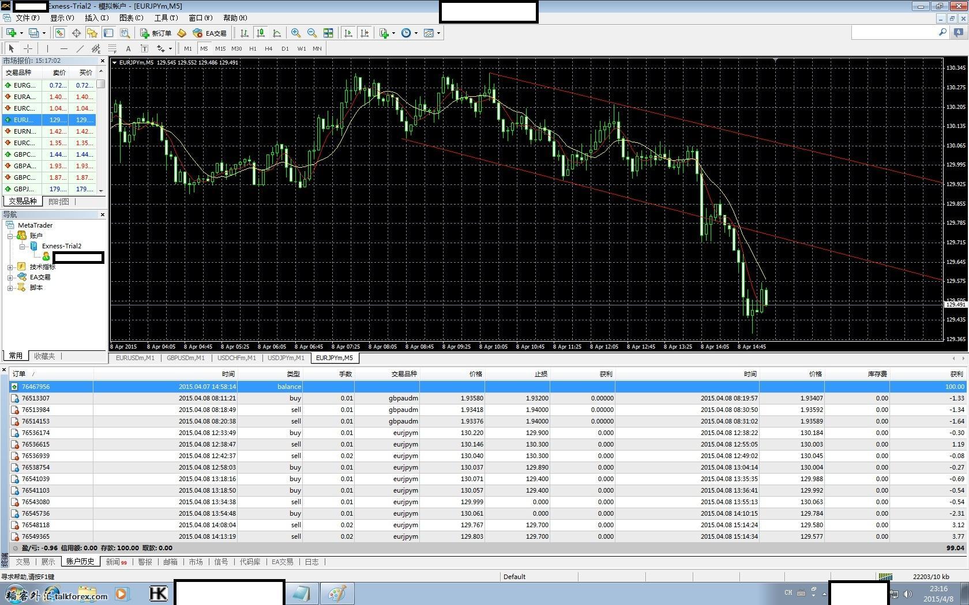
Task: Toggle the EA交易 auto-trading button
Action: pos(209,33)
